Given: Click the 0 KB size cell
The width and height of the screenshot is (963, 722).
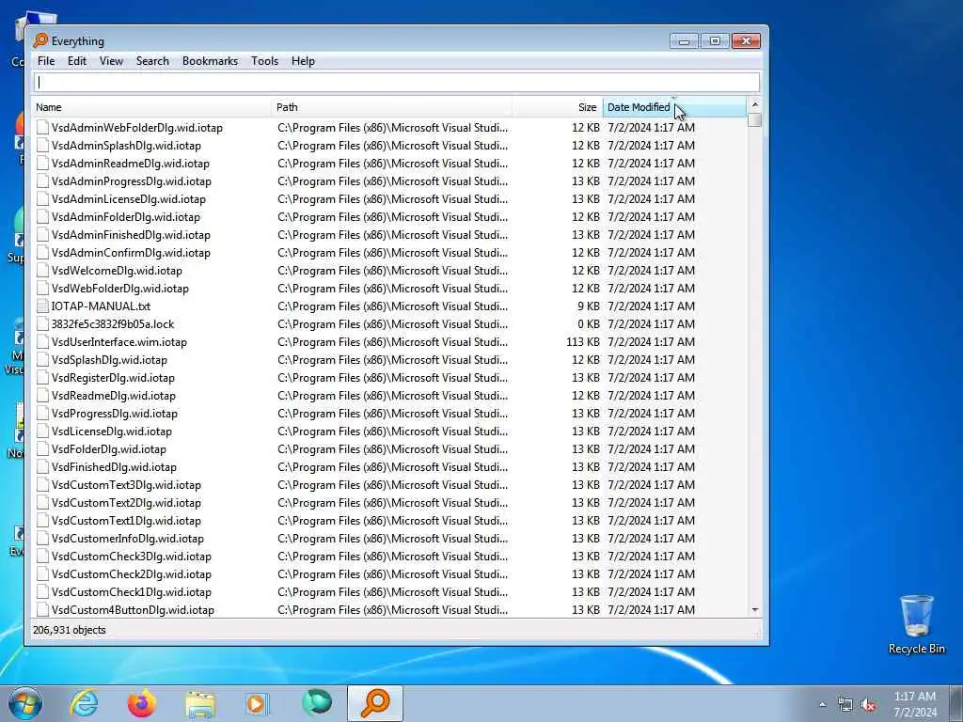Looking at the screenshot, I should pyautogui.click(x=589, y=323).
